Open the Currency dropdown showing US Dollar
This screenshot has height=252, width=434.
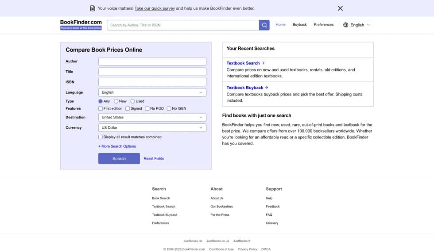click(x=152, y=128)
